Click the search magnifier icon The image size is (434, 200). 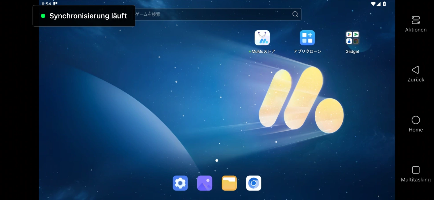pos(295,14)
